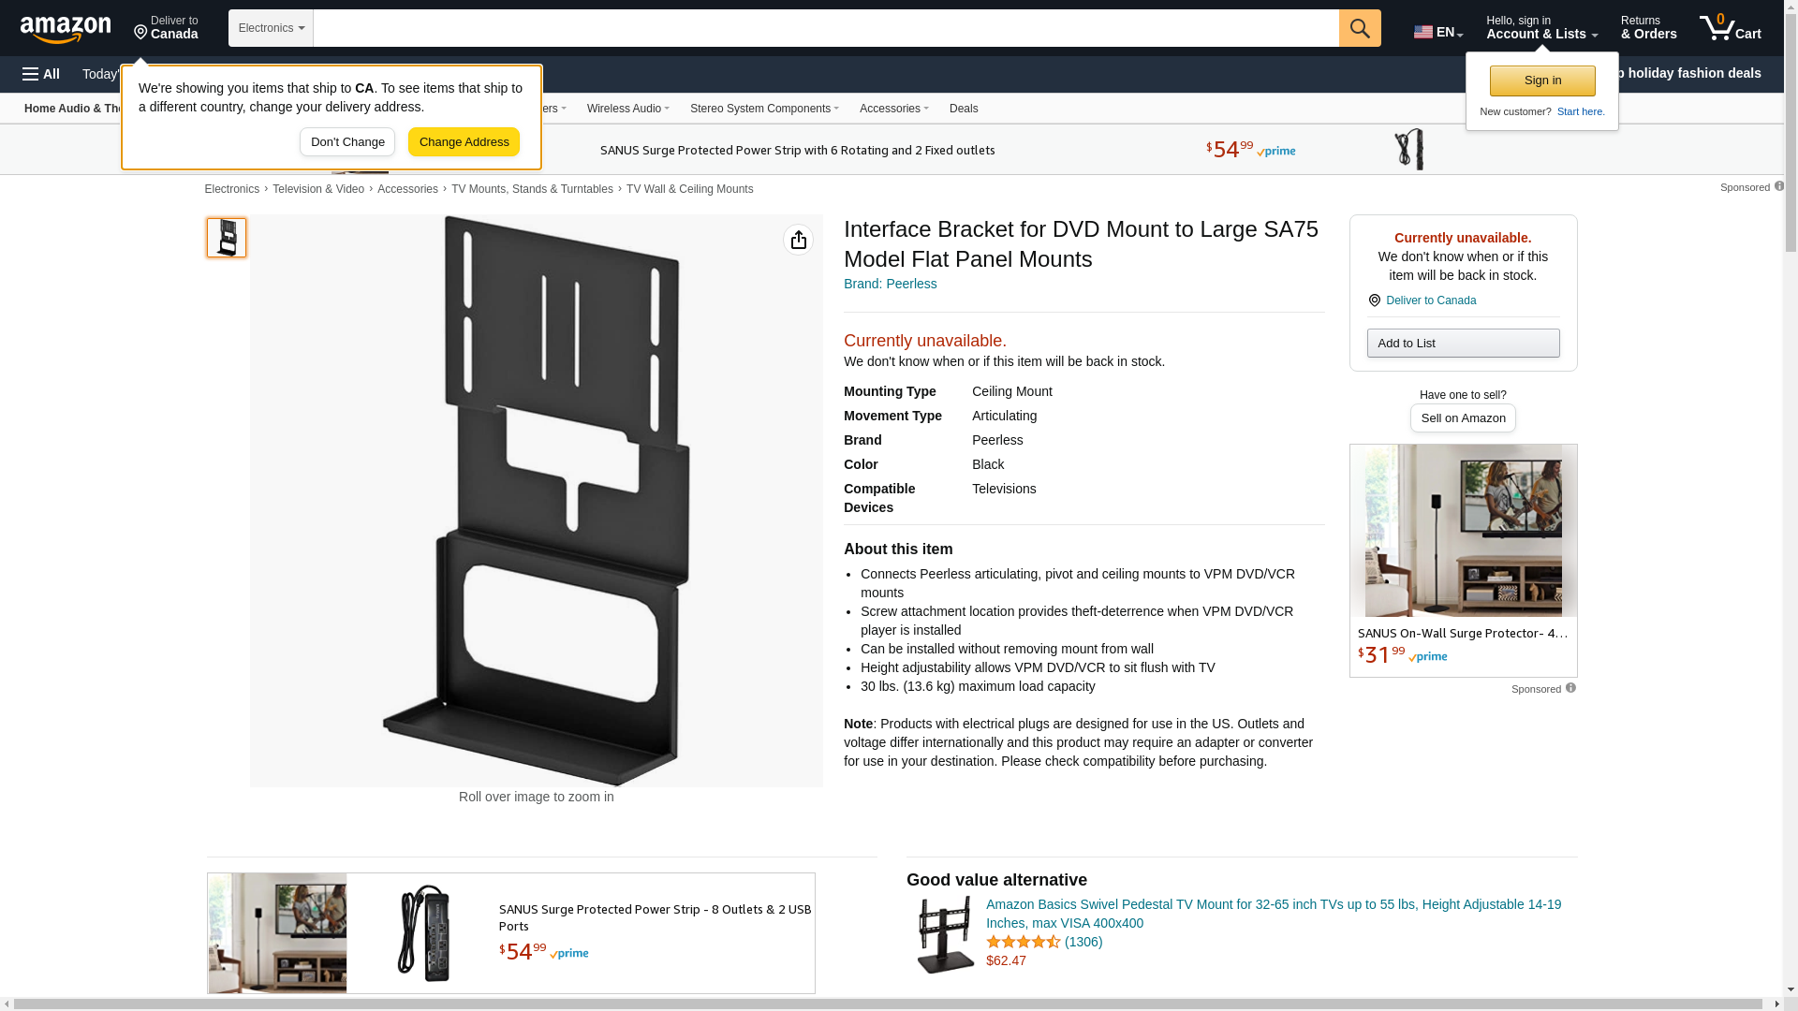Screen dimensions: 1798x1011
Task: Click the sponsored info icon under SANUS ad
Action: click(x=1570, y=688)
